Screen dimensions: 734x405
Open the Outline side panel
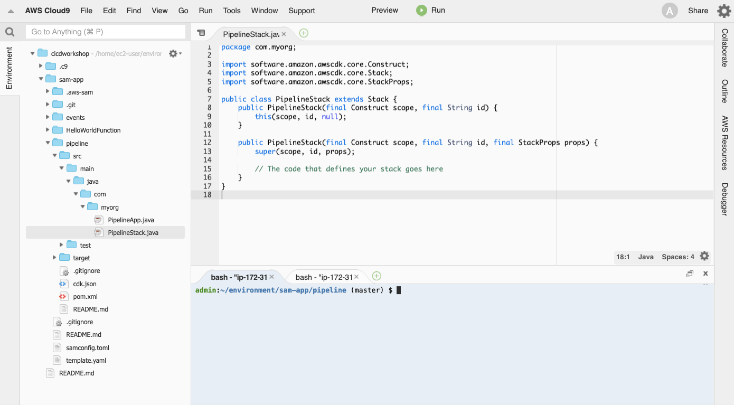pos(724,91)
